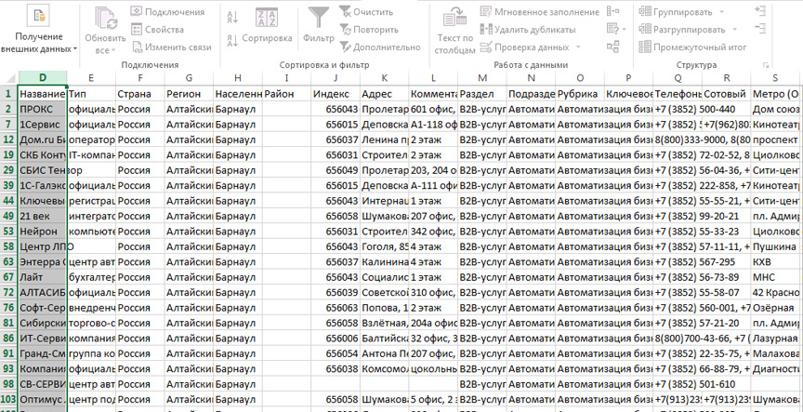Click the Сотовый header cell
This screenshot has height=412, width=803.
726,94
